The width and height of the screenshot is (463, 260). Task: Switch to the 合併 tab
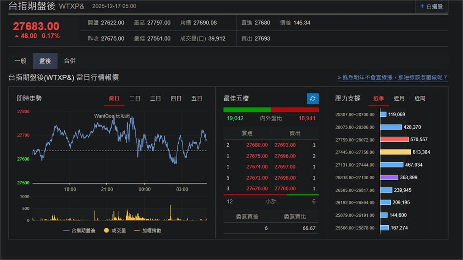[x=69, y=61]
